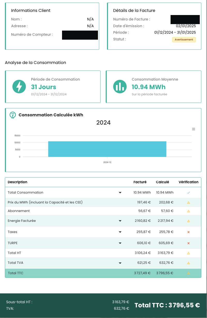The image size is (207, 318).
Task: Click the billed Total TTC 3 727,49 €
Action: [x=142, y=273]
